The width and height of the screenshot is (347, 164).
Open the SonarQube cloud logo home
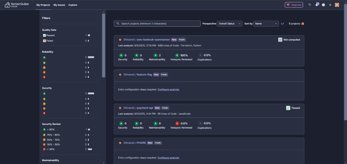pyautogui.click(x=16, y=5)
